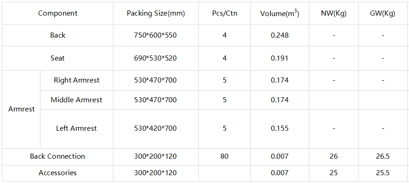409x183 pixels.
Task: Select the Packing Size(mm) header cell
Action: coord(156,13)
